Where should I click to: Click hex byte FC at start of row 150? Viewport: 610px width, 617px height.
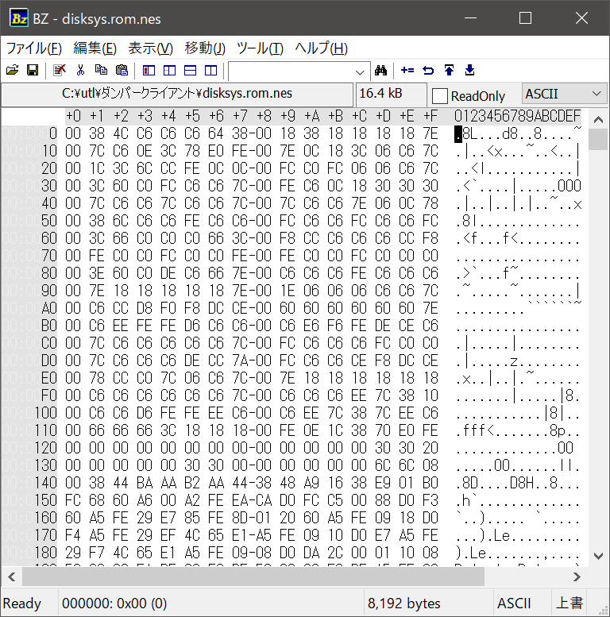coord(73,500)
